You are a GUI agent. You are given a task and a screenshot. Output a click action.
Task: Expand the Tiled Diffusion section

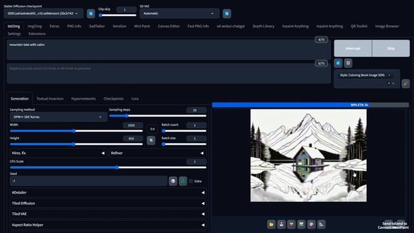tap(108, 203)
